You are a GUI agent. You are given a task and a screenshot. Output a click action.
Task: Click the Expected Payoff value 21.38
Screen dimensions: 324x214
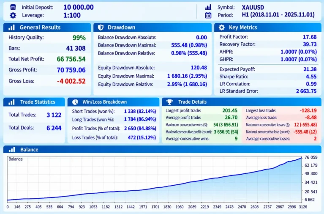point(310,69)
